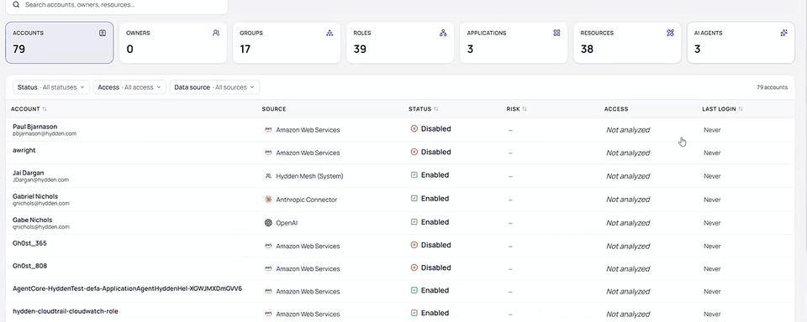Viewport: 807px width, 322px height.
Task: Open the Data source filter dropdown
Action: pyautogui.click(x=214, y=87)
